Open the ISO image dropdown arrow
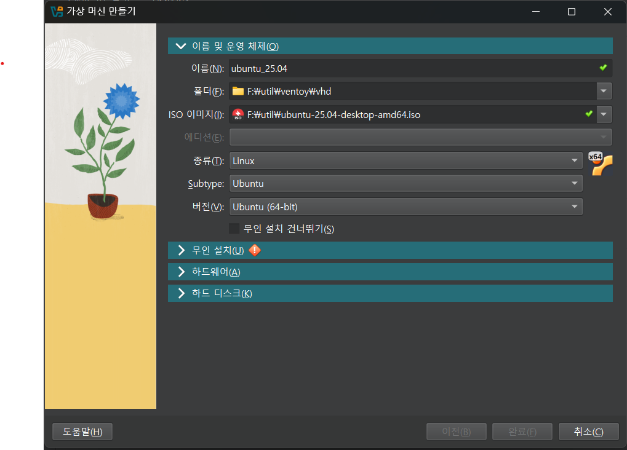The height and width of the screenshot is (450, 627). pos(604,114)
